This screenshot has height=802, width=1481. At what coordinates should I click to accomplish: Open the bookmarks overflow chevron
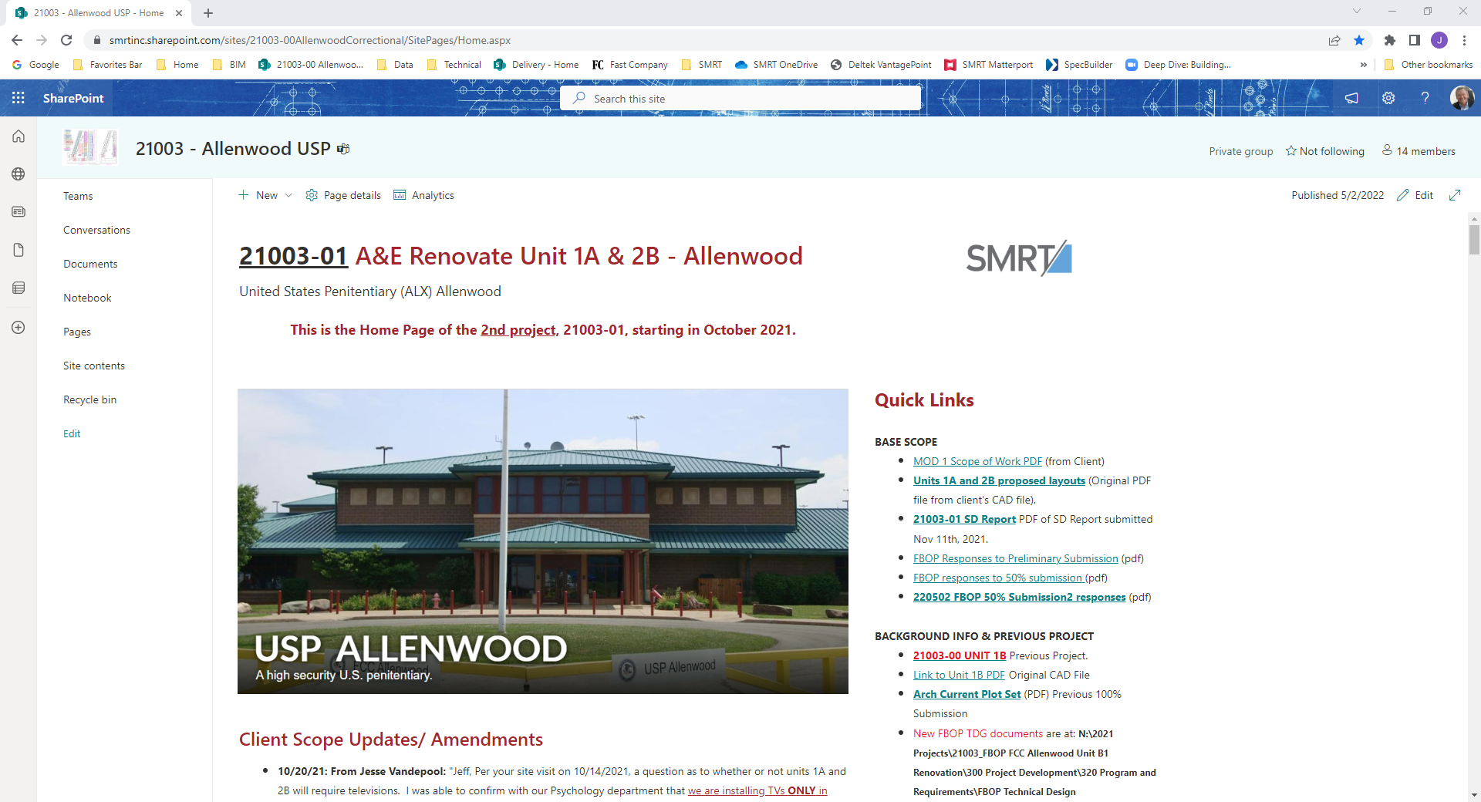(x=1365, y=65)
